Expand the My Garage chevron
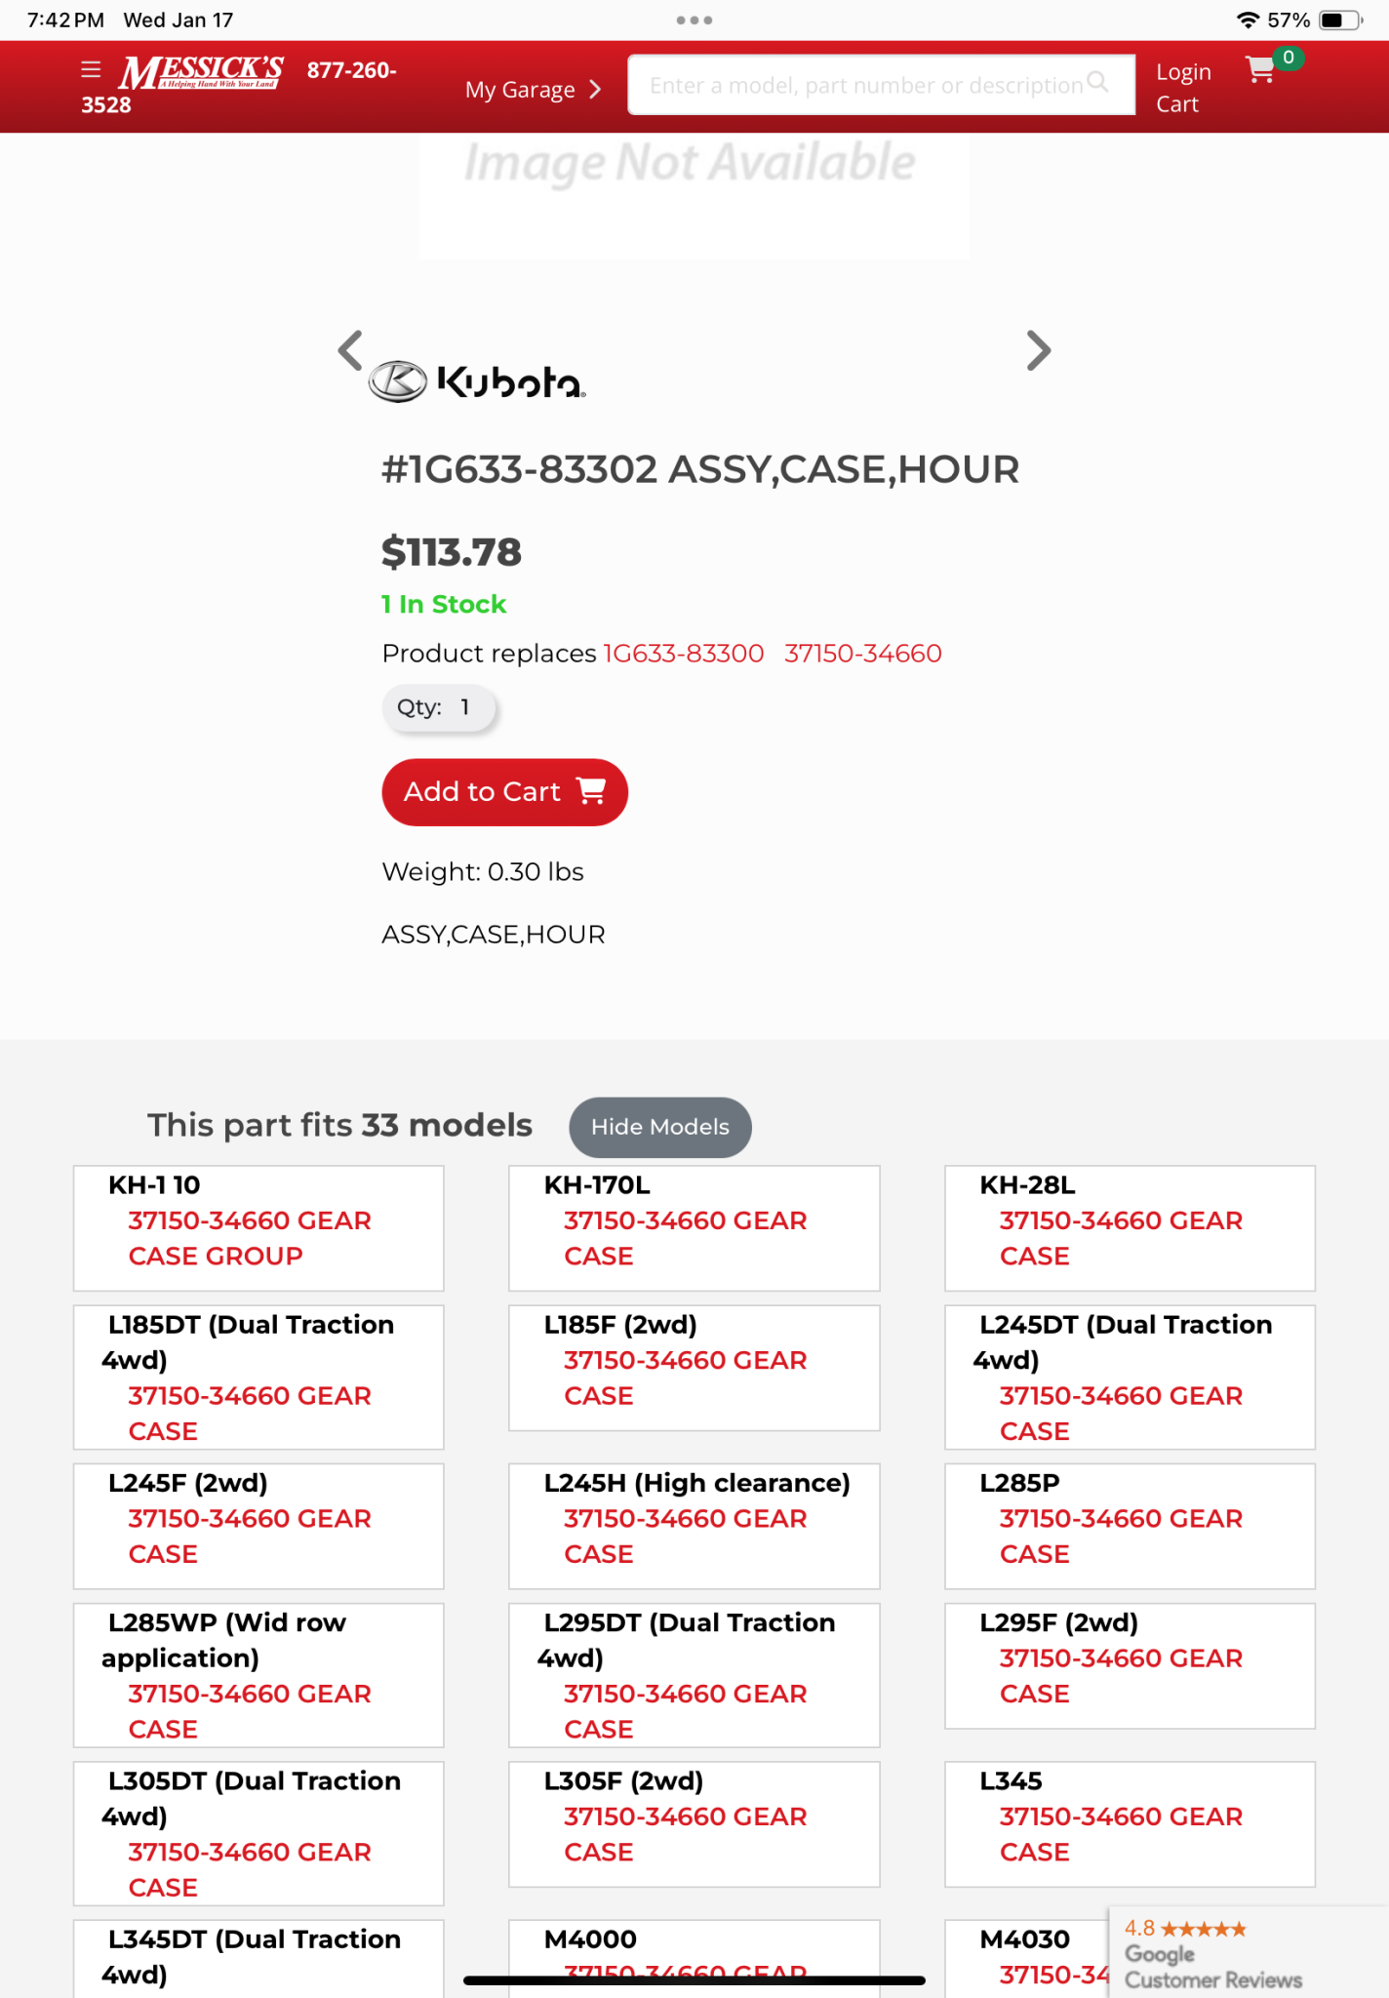1389x1998 pixels. point(596,90)
